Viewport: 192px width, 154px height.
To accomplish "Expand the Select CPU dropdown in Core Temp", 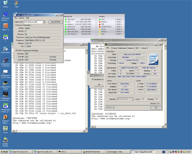I will (44, 22).
